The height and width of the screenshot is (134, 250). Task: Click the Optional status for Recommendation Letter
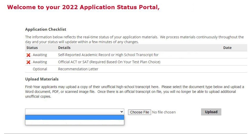point(40,69)
